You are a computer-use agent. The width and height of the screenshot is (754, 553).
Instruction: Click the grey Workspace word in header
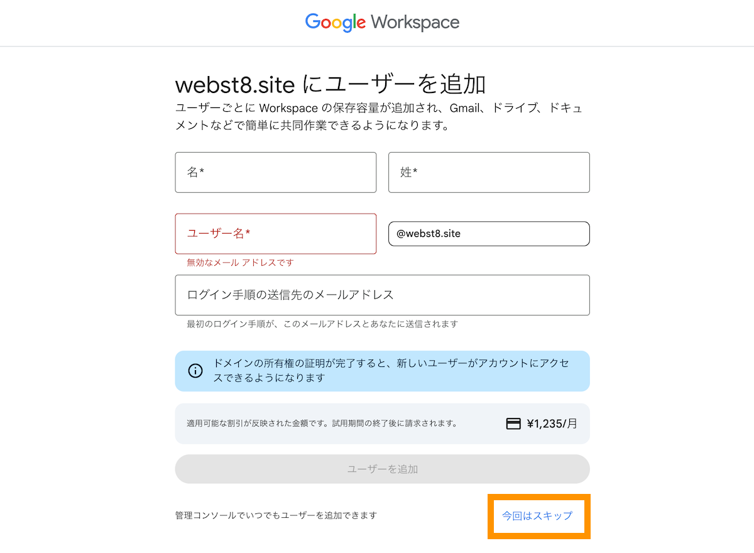415,23
